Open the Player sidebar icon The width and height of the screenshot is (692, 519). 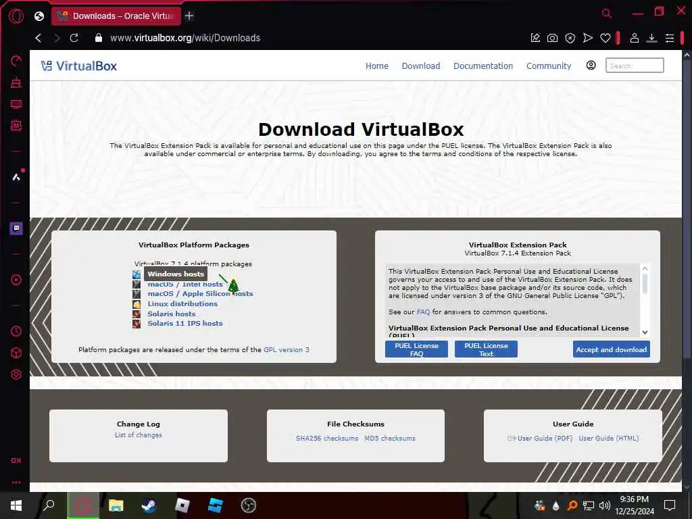16,280
